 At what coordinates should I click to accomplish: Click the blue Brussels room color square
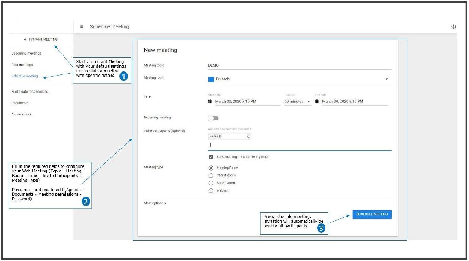click(x=211, y=79)
